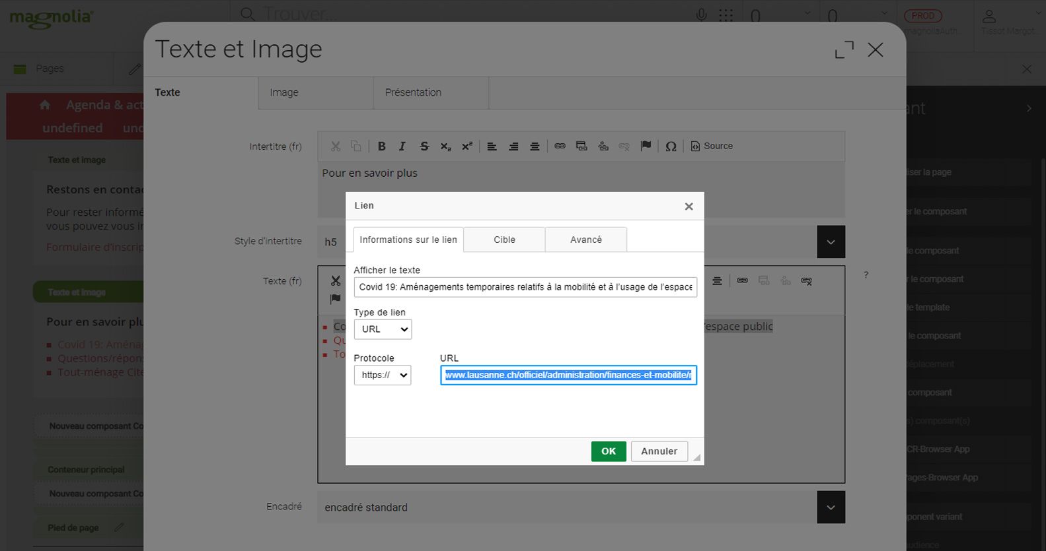Click copy icon in Intertitre toolbar
The height and width of the screenshot is (551, 1046).
(355, 146)
